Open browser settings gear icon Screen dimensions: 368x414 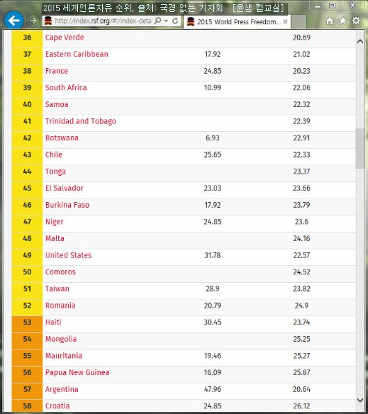[356, 21]
